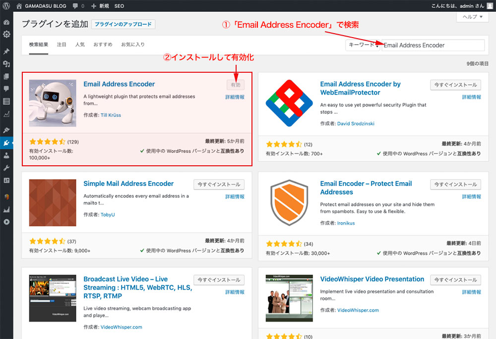
Task: Open the SEO admin bar menu
Action: click(119, 5)
